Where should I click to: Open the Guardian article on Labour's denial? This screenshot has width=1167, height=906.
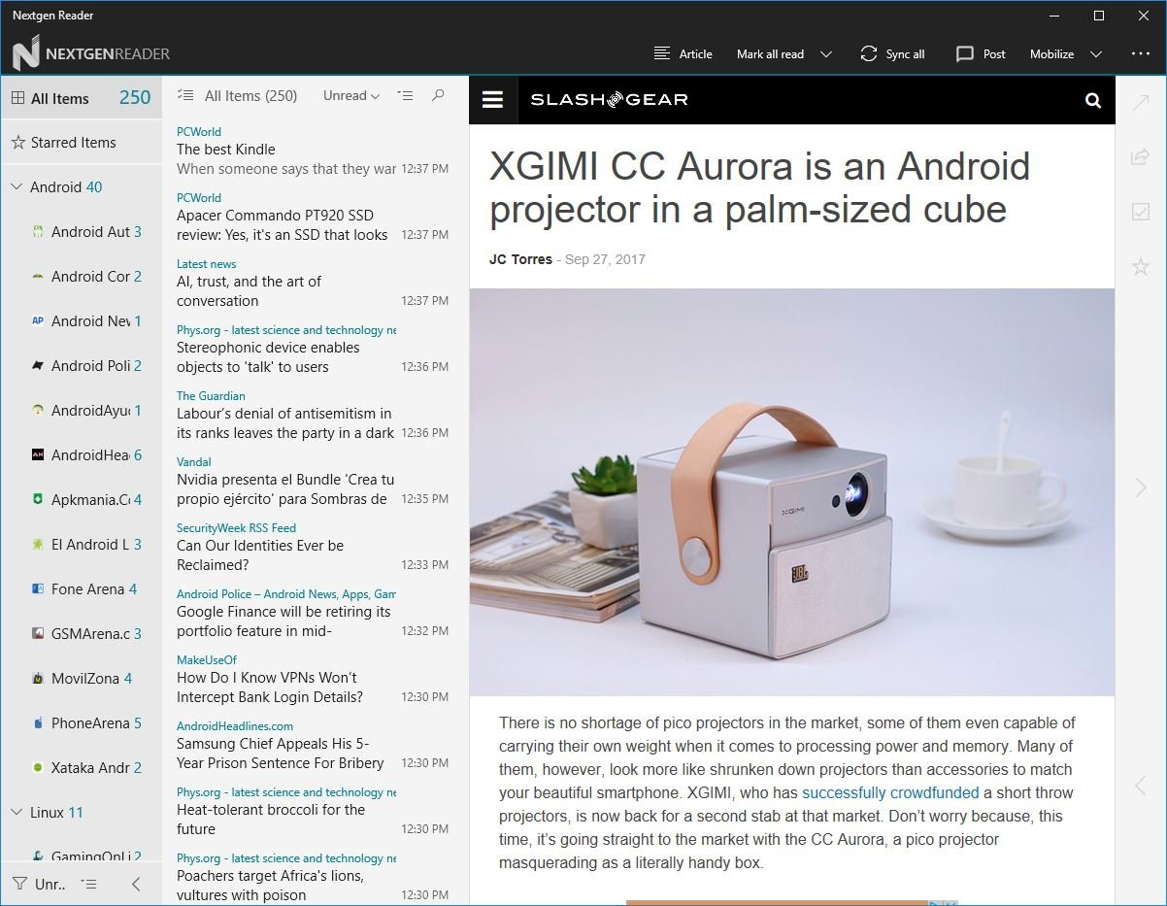[x=315, y=415]
